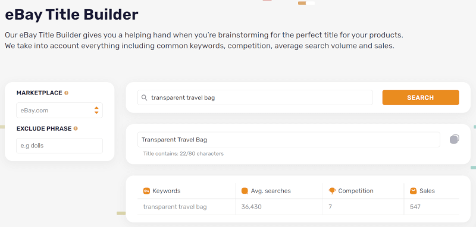Click the orange key icon by Keywords
Image resolution: width=476 pixels, height=227 pixels.
point(146,191)
